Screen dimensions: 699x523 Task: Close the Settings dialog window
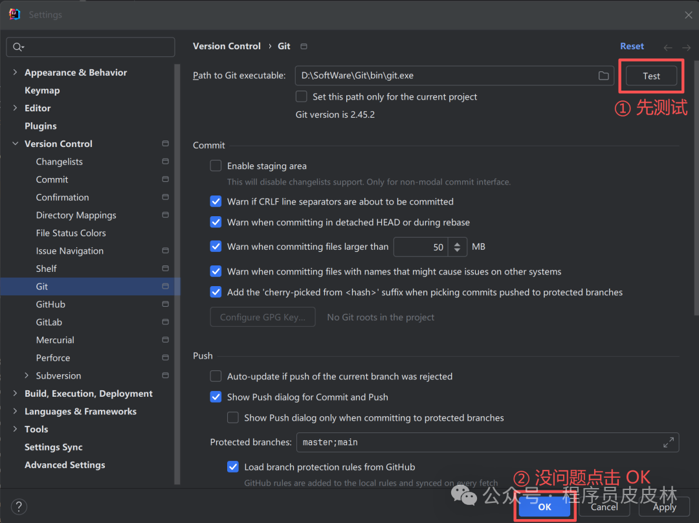[x=688, y=15]
